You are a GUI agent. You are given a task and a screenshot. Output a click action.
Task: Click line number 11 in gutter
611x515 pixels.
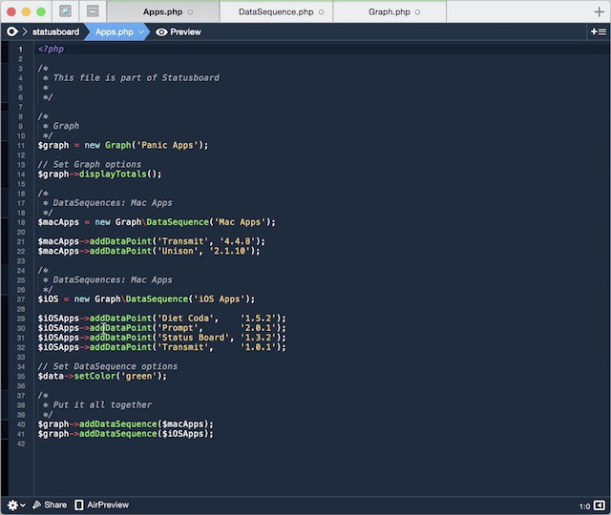pyautogui.click(x=21, y=146)
